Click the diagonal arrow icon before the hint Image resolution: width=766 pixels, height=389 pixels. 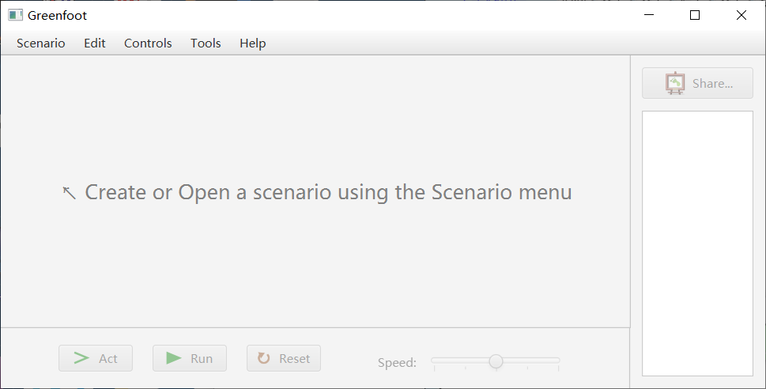(x=70, y=192)
